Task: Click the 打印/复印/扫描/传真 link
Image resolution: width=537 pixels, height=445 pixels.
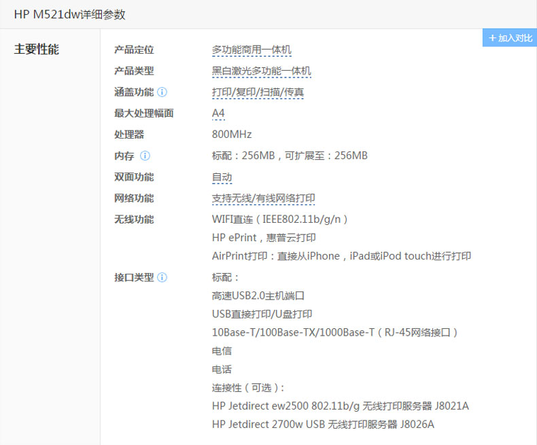Action: [x=258, y=92]
